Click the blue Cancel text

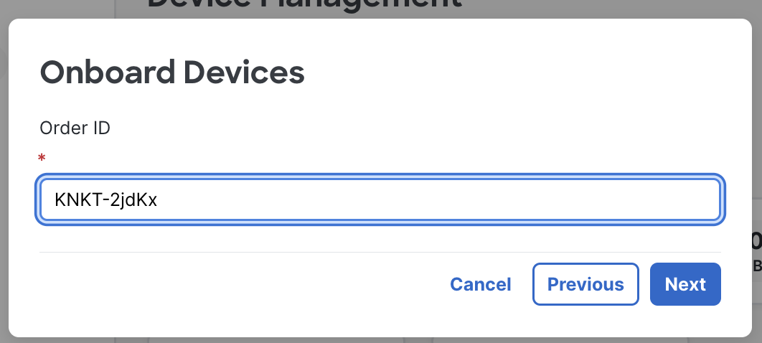click(480, 284)
